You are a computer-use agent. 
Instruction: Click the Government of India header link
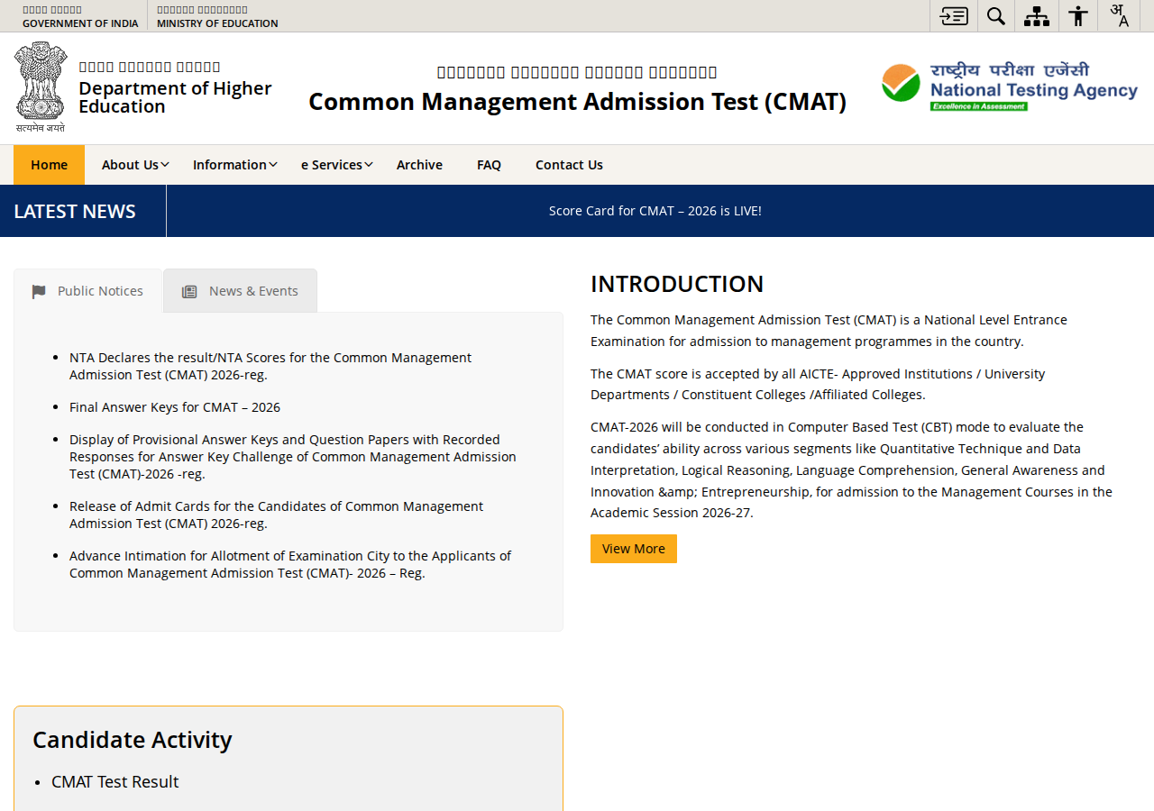(x=80, y=16)
